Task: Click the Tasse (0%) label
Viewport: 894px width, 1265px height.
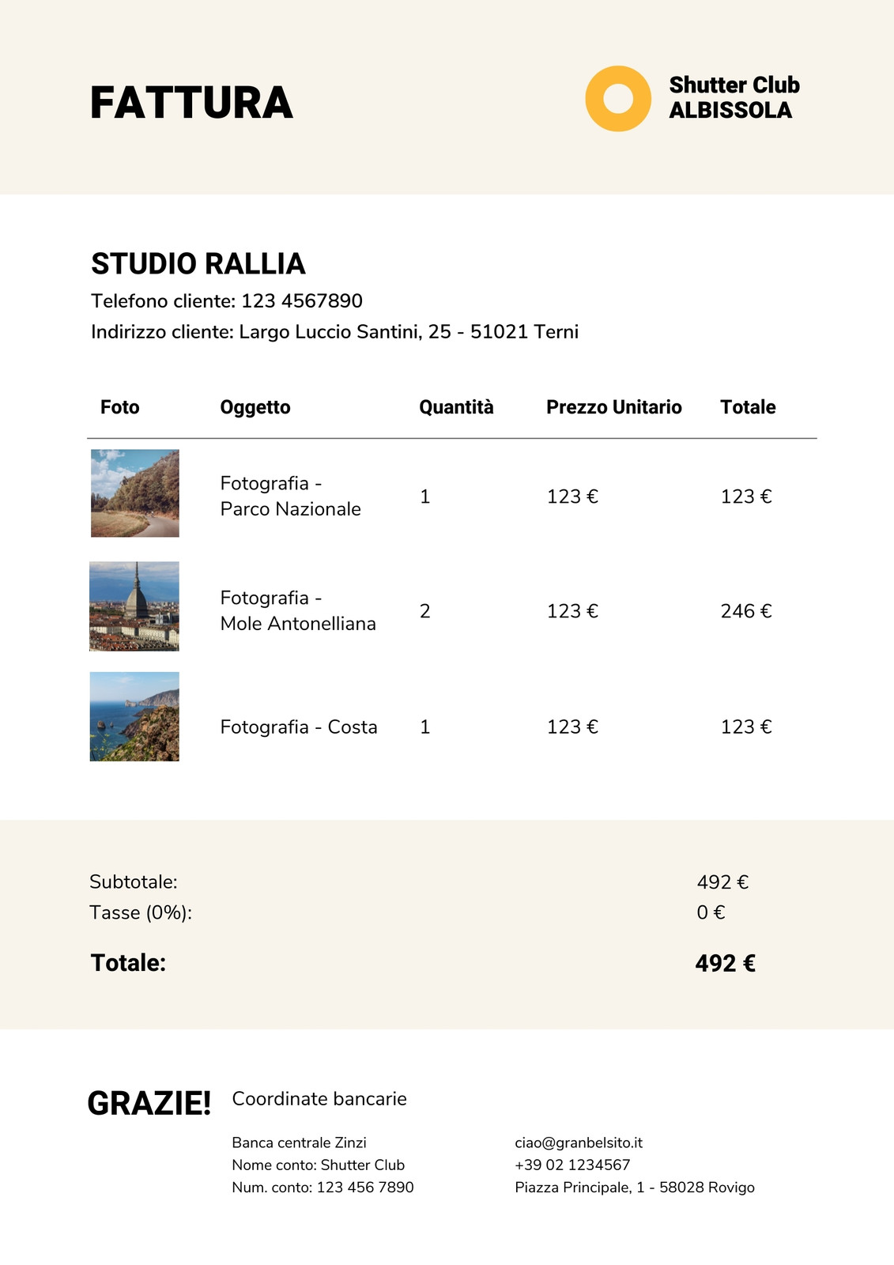Action: tap(141, 913)
